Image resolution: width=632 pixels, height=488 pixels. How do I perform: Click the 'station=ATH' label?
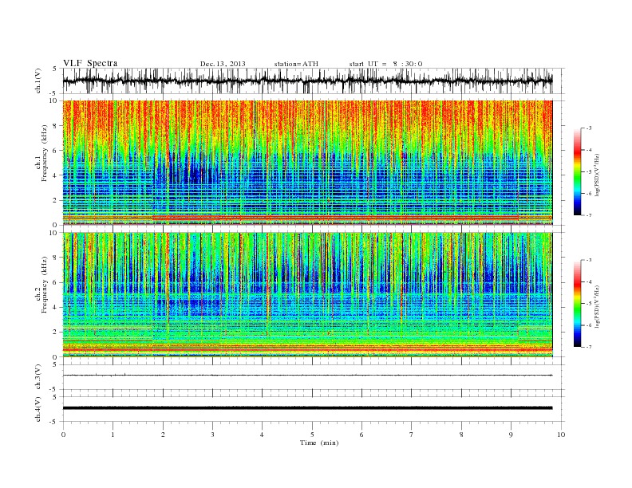point(296,64)
